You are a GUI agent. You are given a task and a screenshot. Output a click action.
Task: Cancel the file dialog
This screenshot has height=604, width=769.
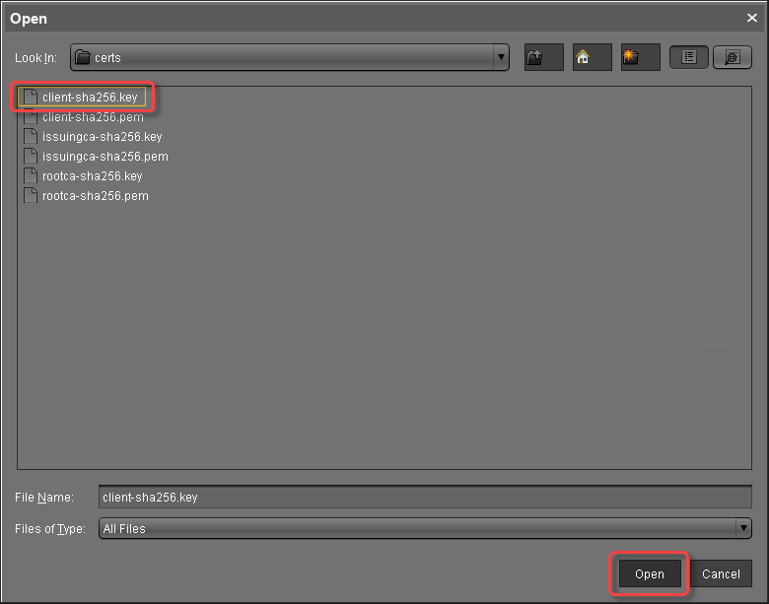pyautogui.click(x=721, y=574)
